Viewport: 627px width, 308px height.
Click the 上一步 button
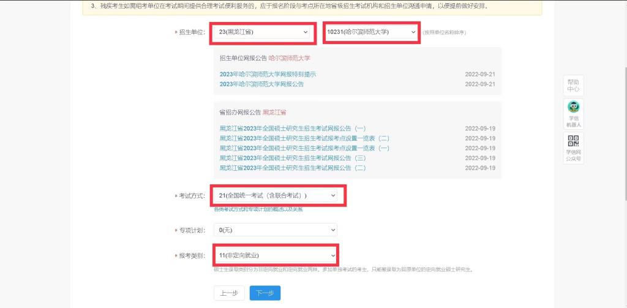tap(229, 293)
